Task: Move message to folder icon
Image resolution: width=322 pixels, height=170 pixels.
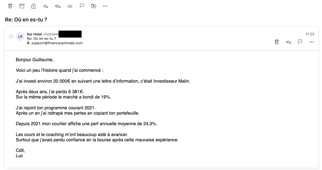Action: (94, 6)
